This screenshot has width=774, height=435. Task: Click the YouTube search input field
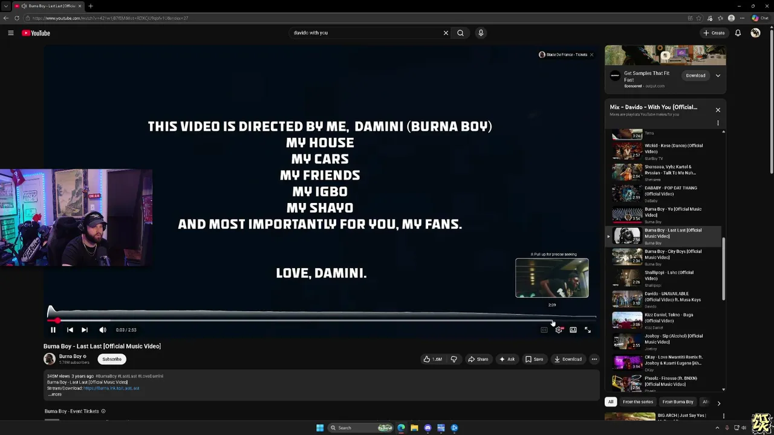click(x=366, y=33)
